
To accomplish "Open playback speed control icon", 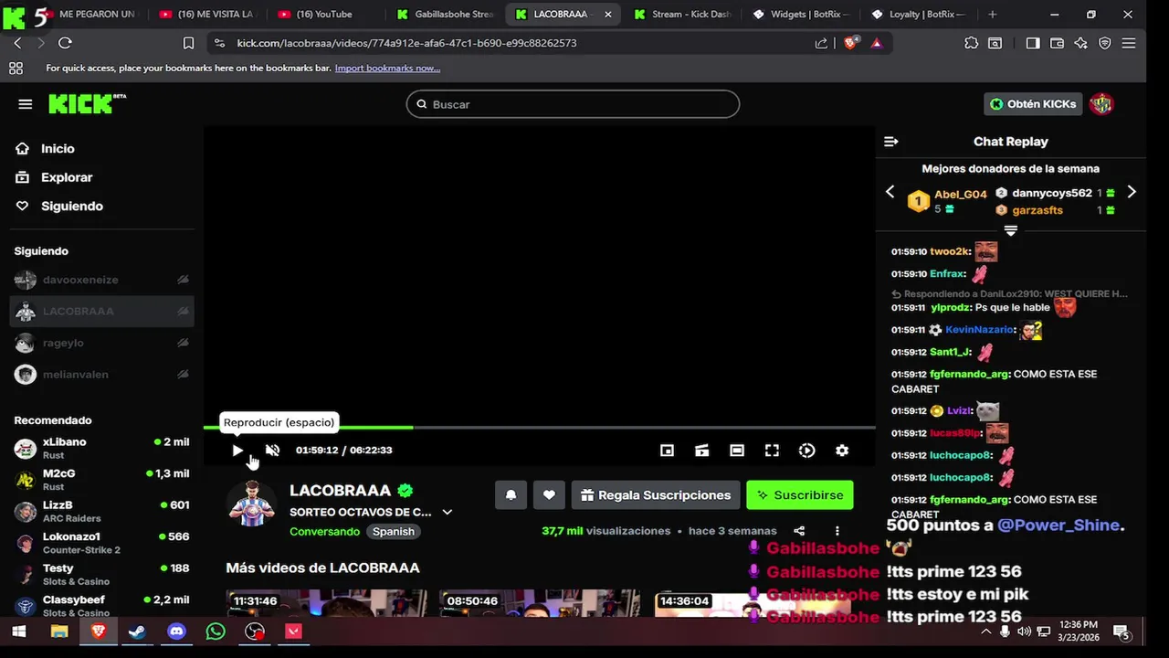I will (x=806, y=451).
